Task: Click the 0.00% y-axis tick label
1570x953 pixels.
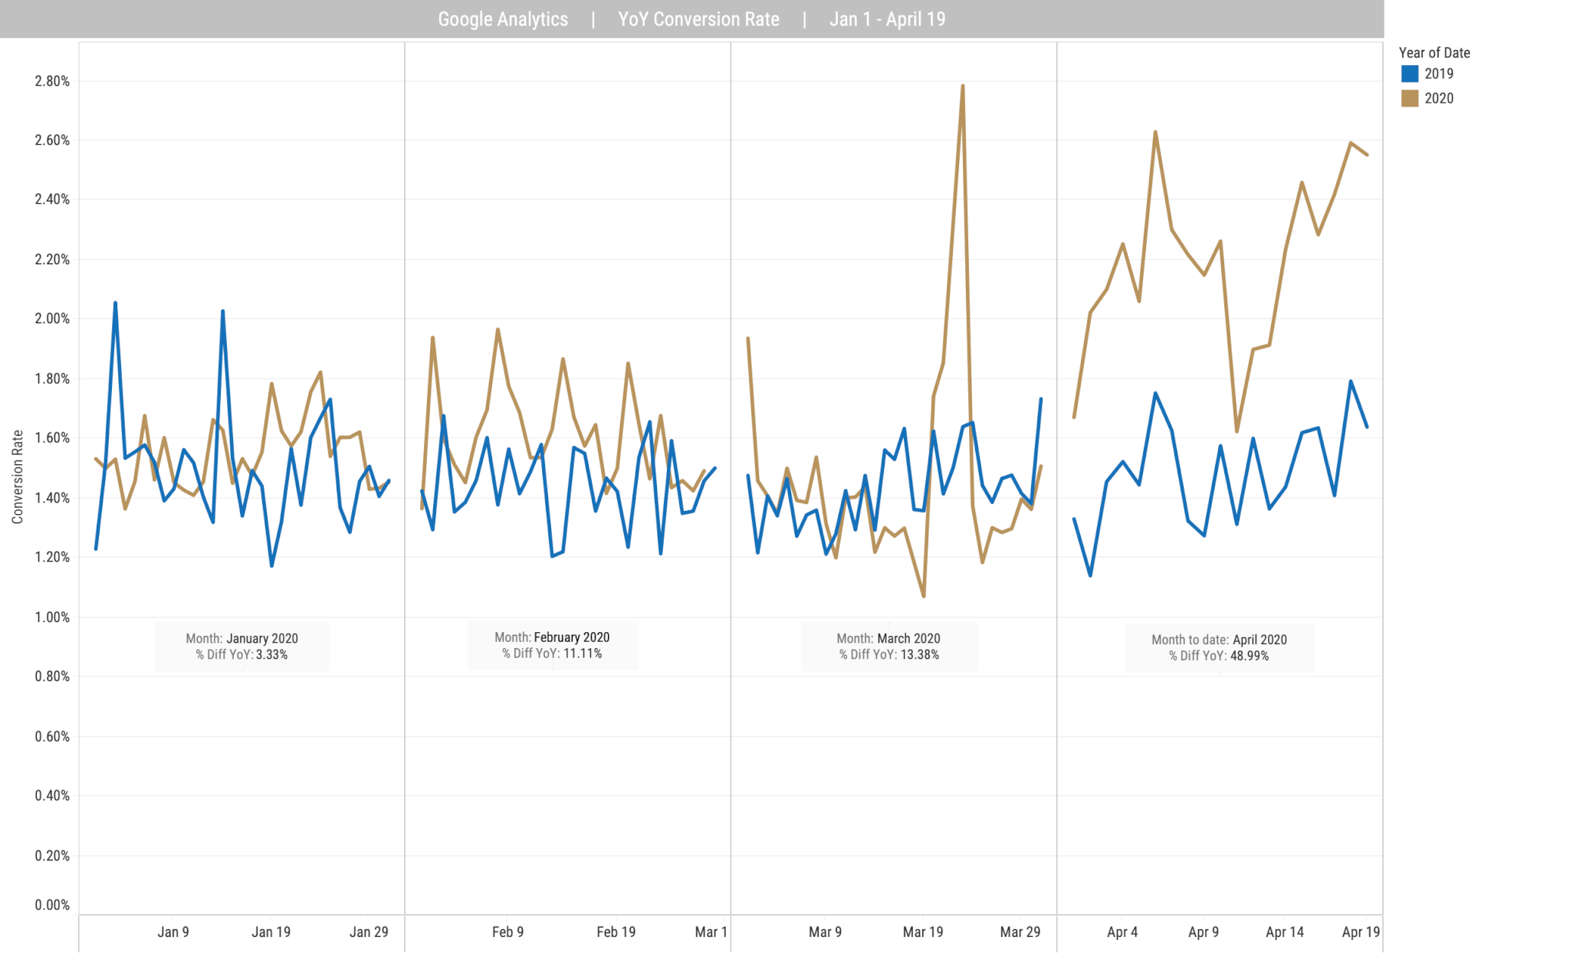Action: 52,906
